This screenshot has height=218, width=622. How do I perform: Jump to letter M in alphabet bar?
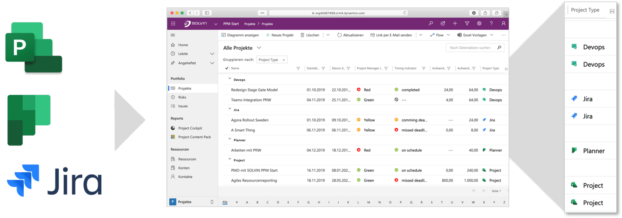(x=369, y=202)
